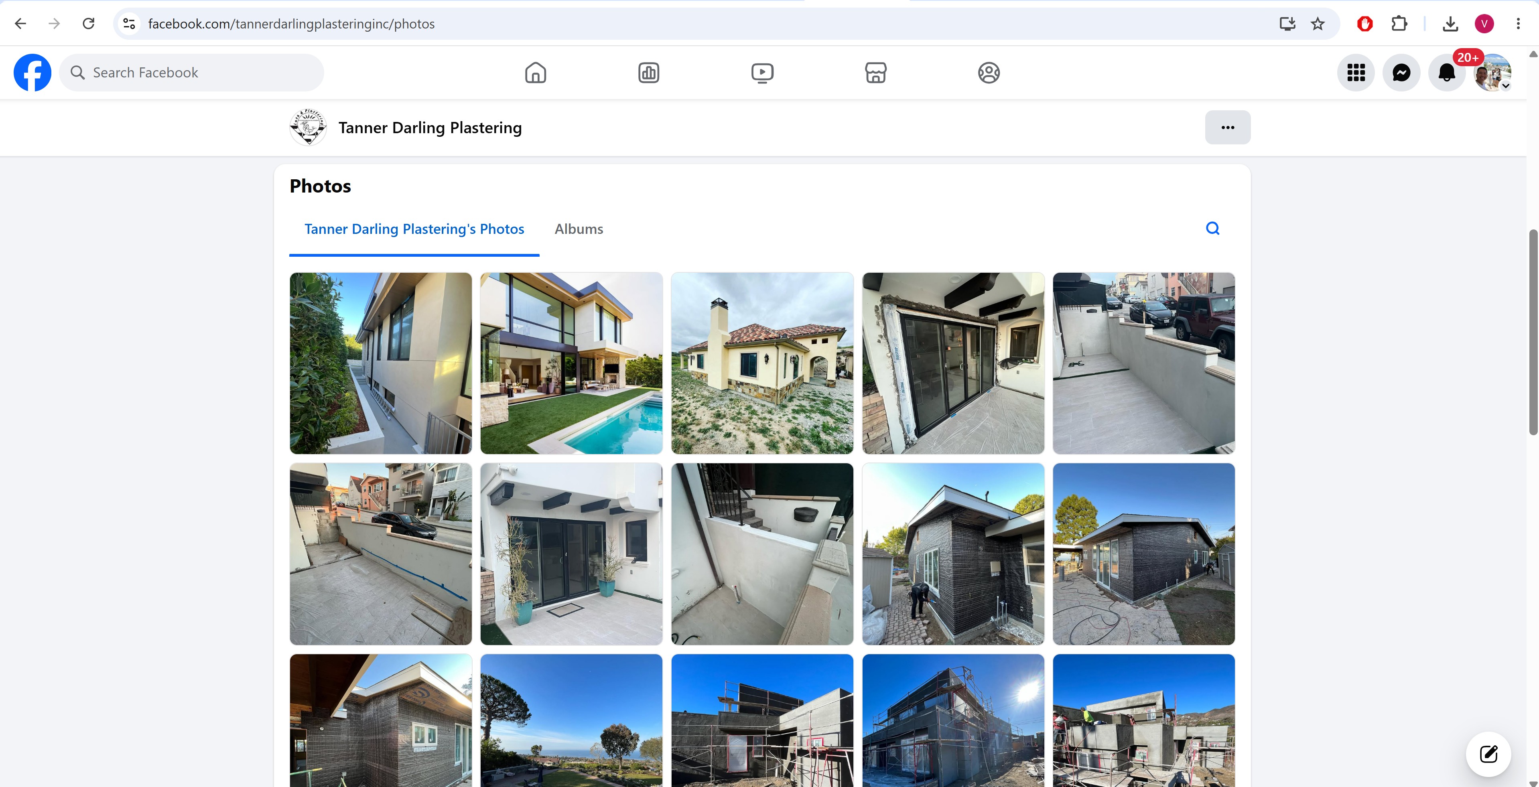The image size is (1539, 787).
Task: Open photo of sliding door under construction
Action: (954, 364)
